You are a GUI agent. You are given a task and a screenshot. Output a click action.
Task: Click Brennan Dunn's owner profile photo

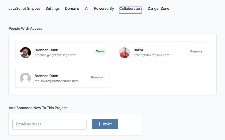pos(25,52)
